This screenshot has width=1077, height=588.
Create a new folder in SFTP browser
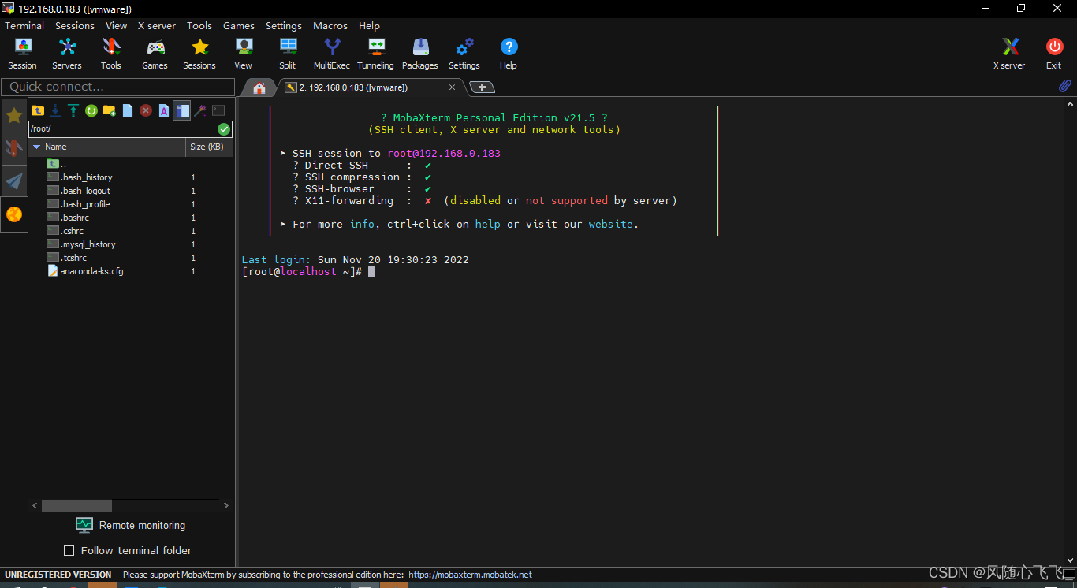[x=110, y=110]
